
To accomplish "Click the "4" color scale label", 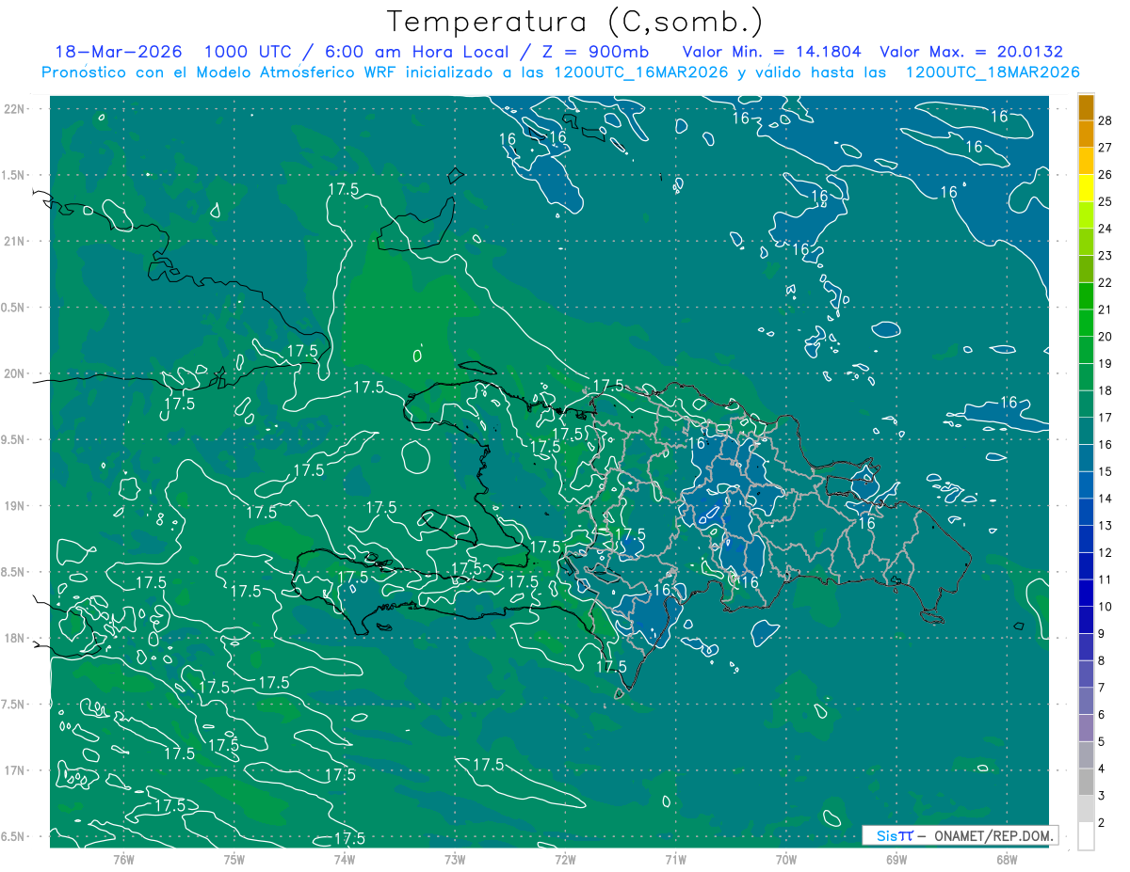I will pos(1103,769).
